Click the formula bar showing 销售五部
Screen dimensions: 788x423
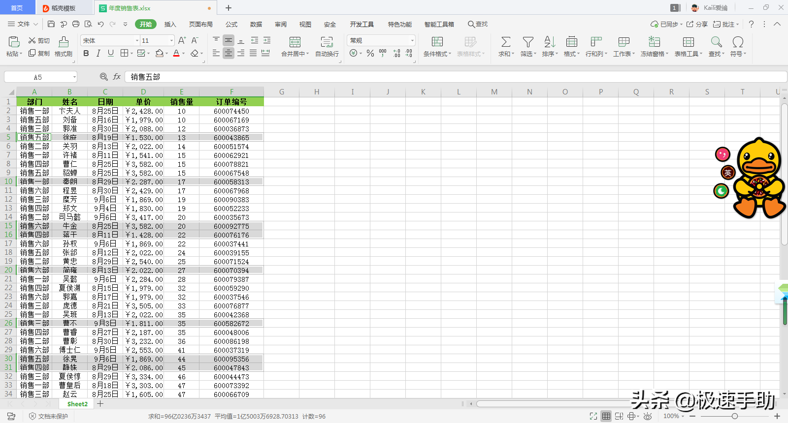tap(456, 77)
